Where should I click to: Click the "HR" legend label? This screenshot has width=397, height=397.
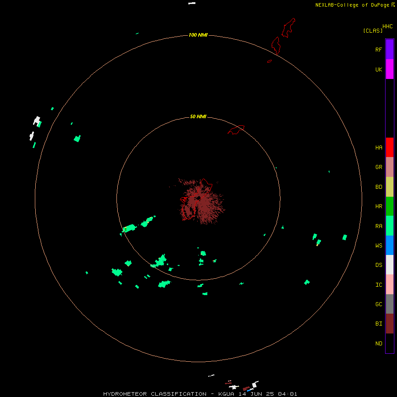coord(379,206)
